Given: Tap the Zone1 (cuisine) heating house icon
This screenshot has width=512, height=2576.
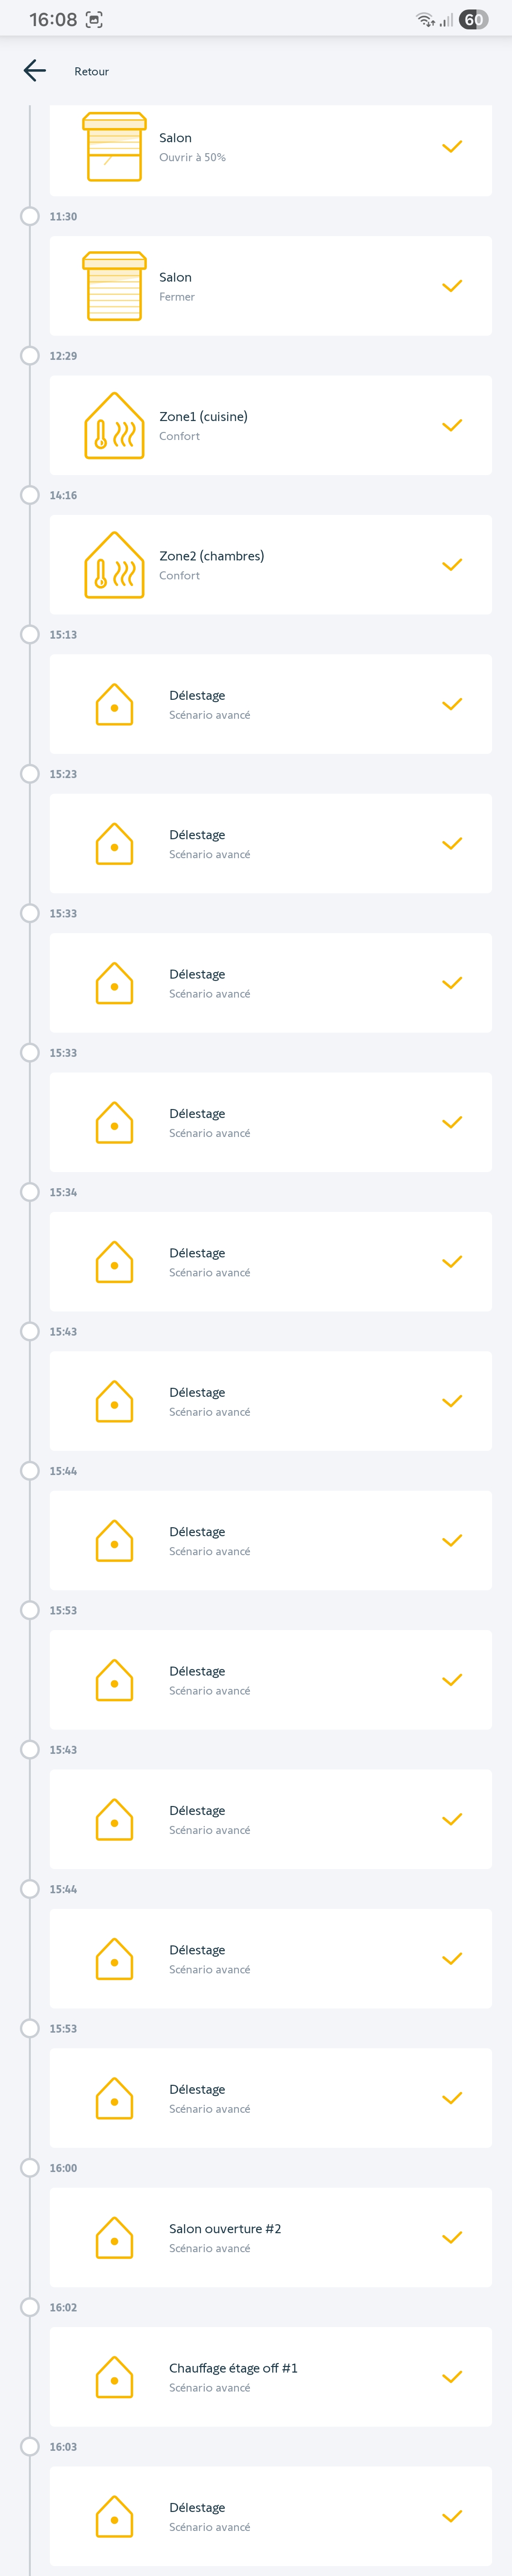Looking at the screenshot, I should pyautogui.click(x=114, y=426).
